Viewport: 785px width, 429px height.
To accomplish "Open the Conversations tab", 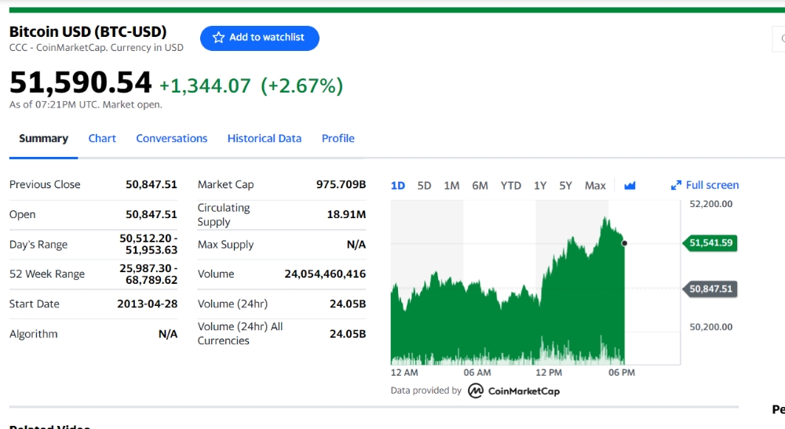I will [x=172, y=139].
